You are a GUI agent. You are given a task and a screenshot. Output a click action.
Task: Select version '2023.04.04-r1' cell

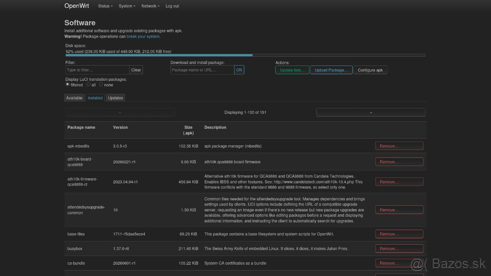[125, 182]
